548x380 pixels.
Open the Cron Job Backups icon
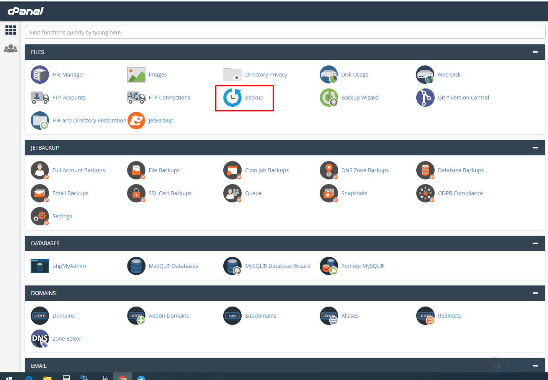click(232, 170)
